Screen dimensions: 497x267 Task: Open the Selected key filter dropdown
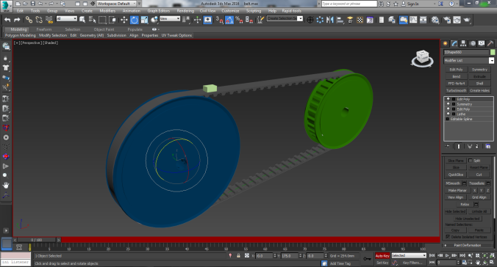coord(409,255)
